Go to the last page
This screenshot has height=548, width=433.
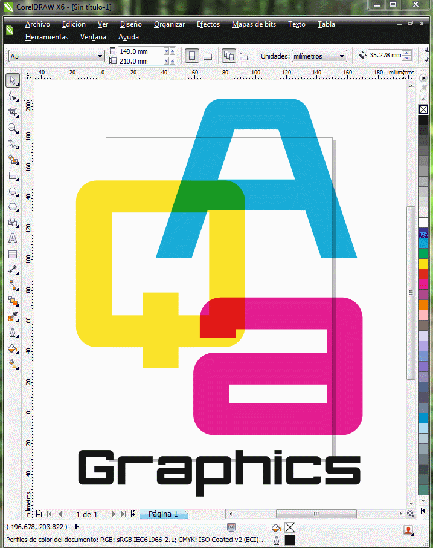click(x=123, y=514)
